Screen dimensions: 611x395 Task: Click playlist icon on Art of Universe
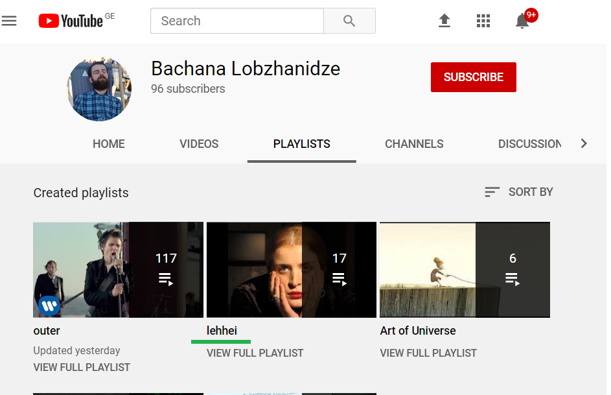(513, 279)
